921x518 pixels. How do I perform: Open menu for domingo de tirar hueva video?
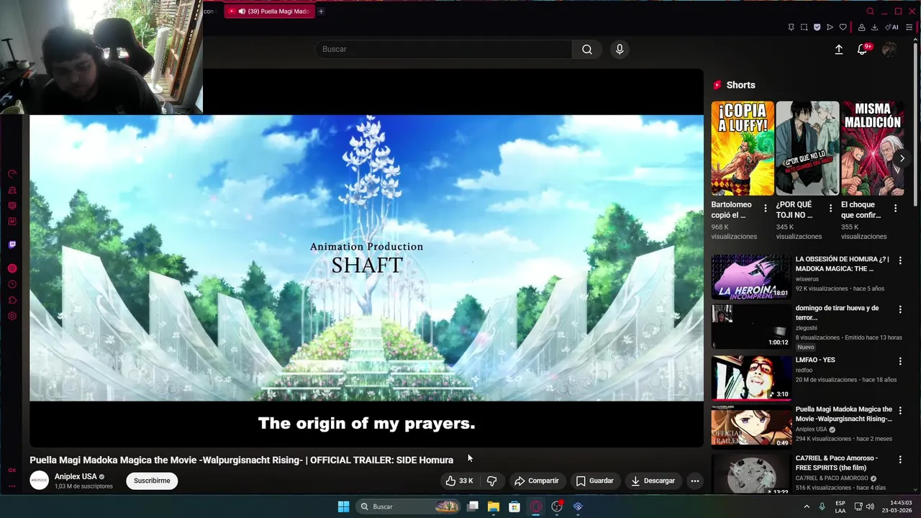(x=899, y=309)
